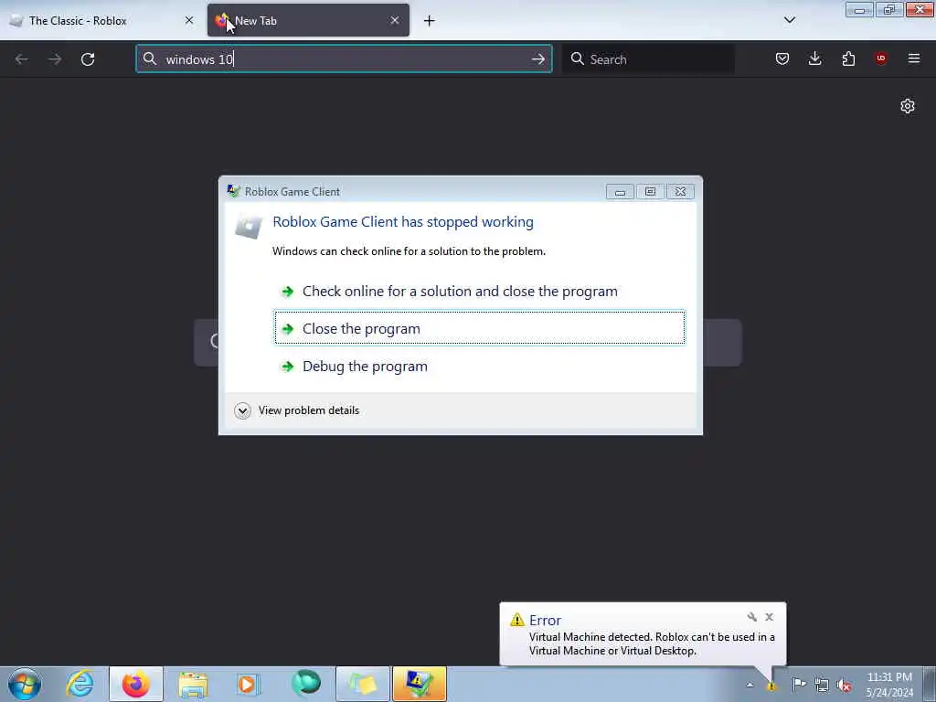
Task: Close the Roblox Game Client dialog
Action: pyautogui.click(x=680, y=192)
